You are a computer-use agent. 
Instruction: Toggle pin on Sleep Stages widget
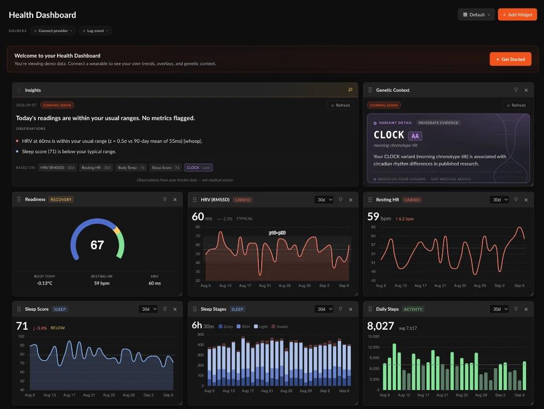(341, 309)
